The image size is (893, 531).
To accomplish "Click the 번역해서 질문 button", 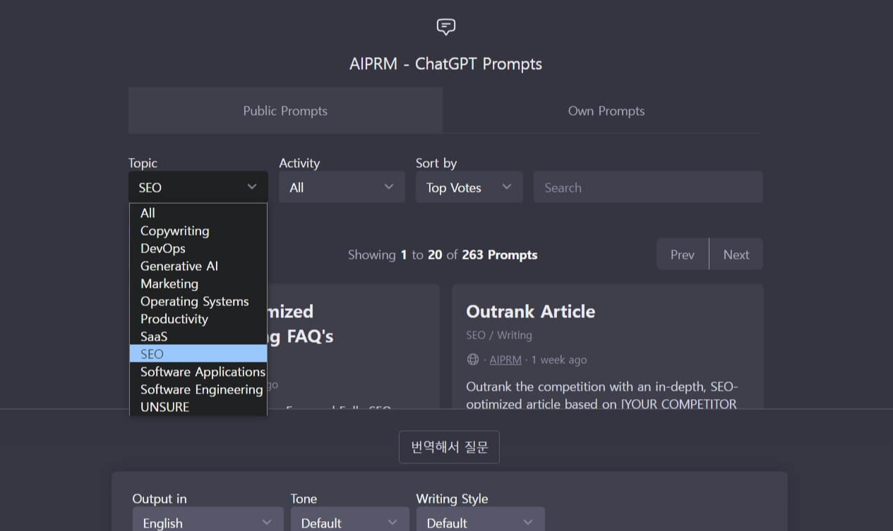I will (449, 447).
